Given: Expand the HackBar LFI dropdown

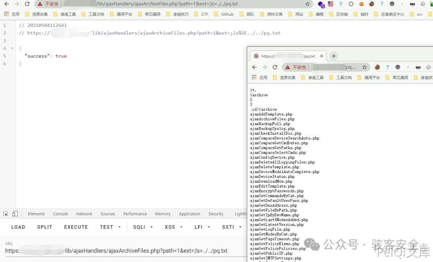Looking at the screenshot, I should tap(202, 227).
